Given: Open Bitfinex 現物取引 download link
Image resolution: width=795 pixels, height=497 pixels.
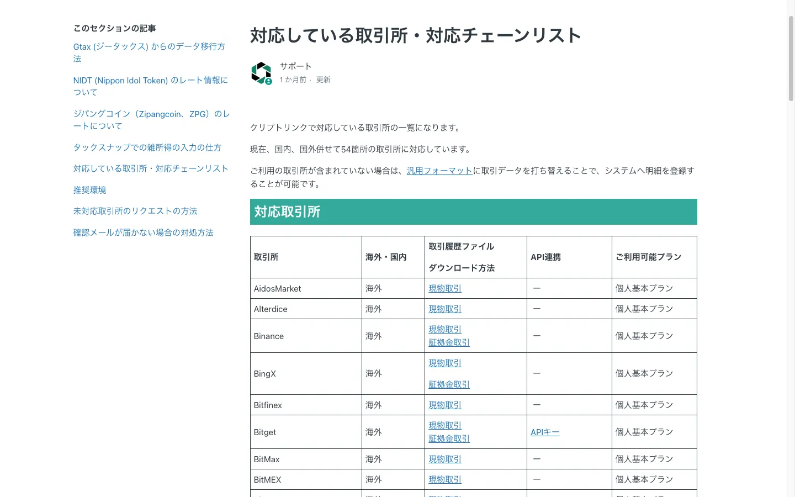Looking at the screenshot, I should 445,405.
